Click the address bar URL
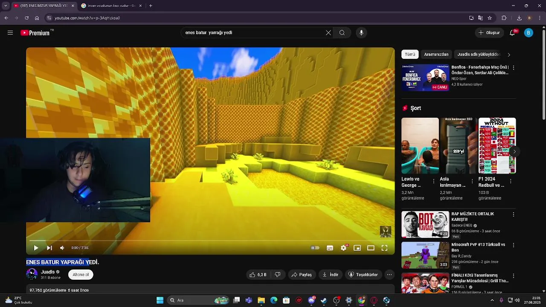 [87, 18]
